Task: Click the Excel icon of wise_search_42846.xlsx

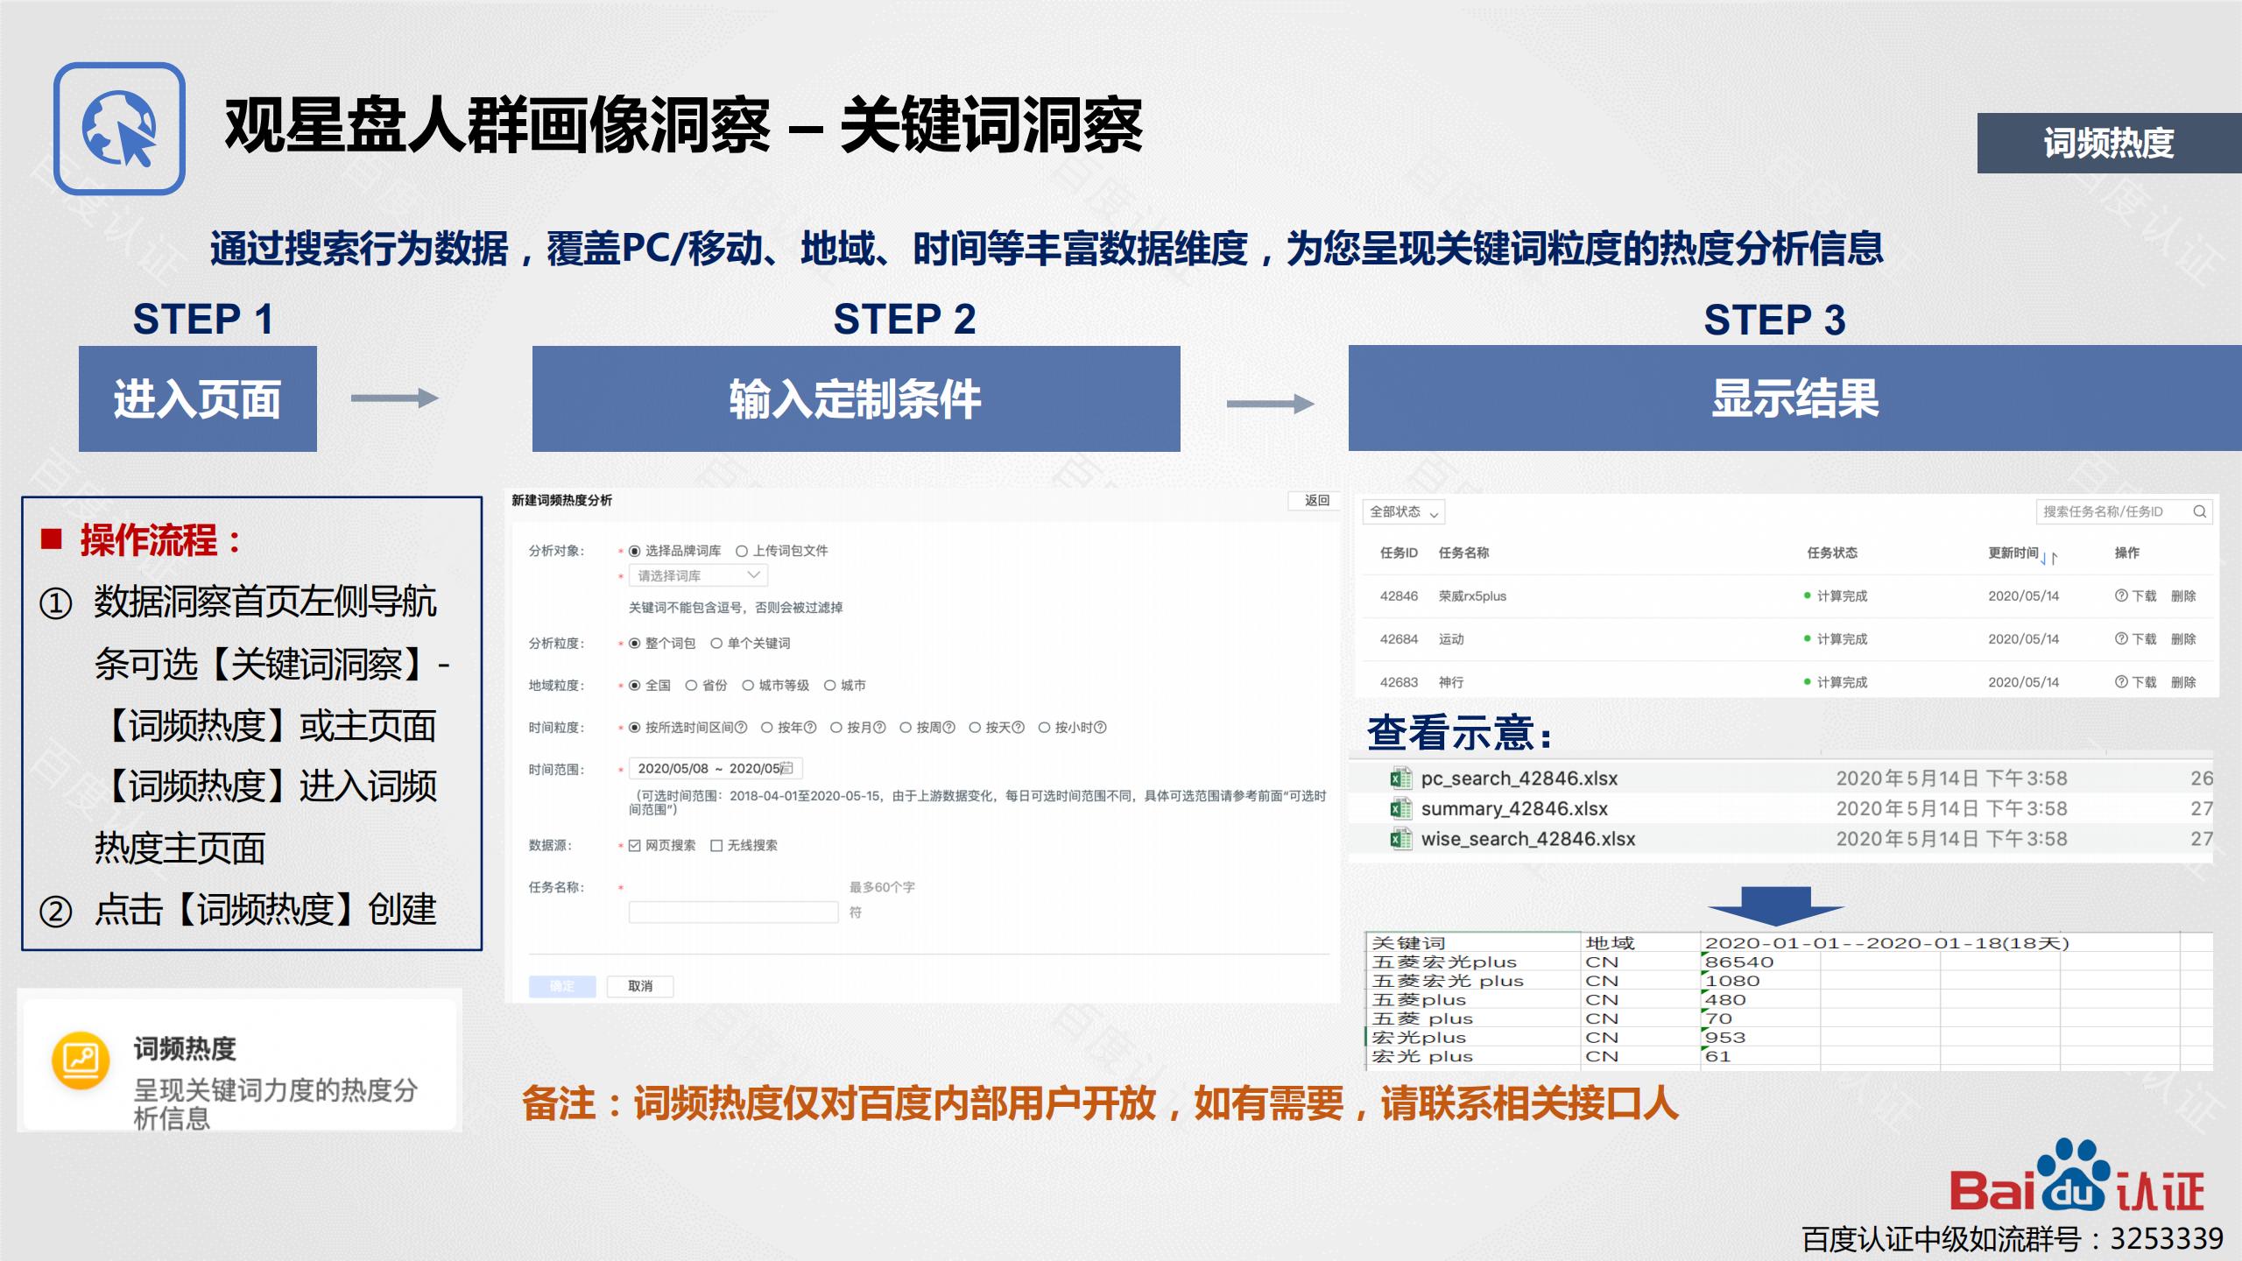Action: coord(1401,839)
